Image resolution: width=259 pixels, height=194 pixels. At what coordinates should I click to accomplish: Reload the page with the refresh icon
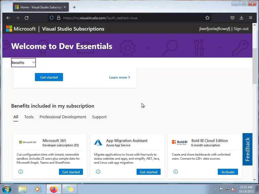[x=27, y=18]
